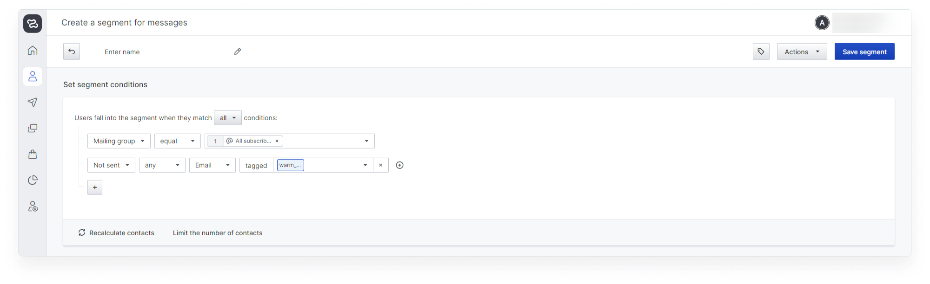Open the Actions dropdown

(x=802, y=52)
